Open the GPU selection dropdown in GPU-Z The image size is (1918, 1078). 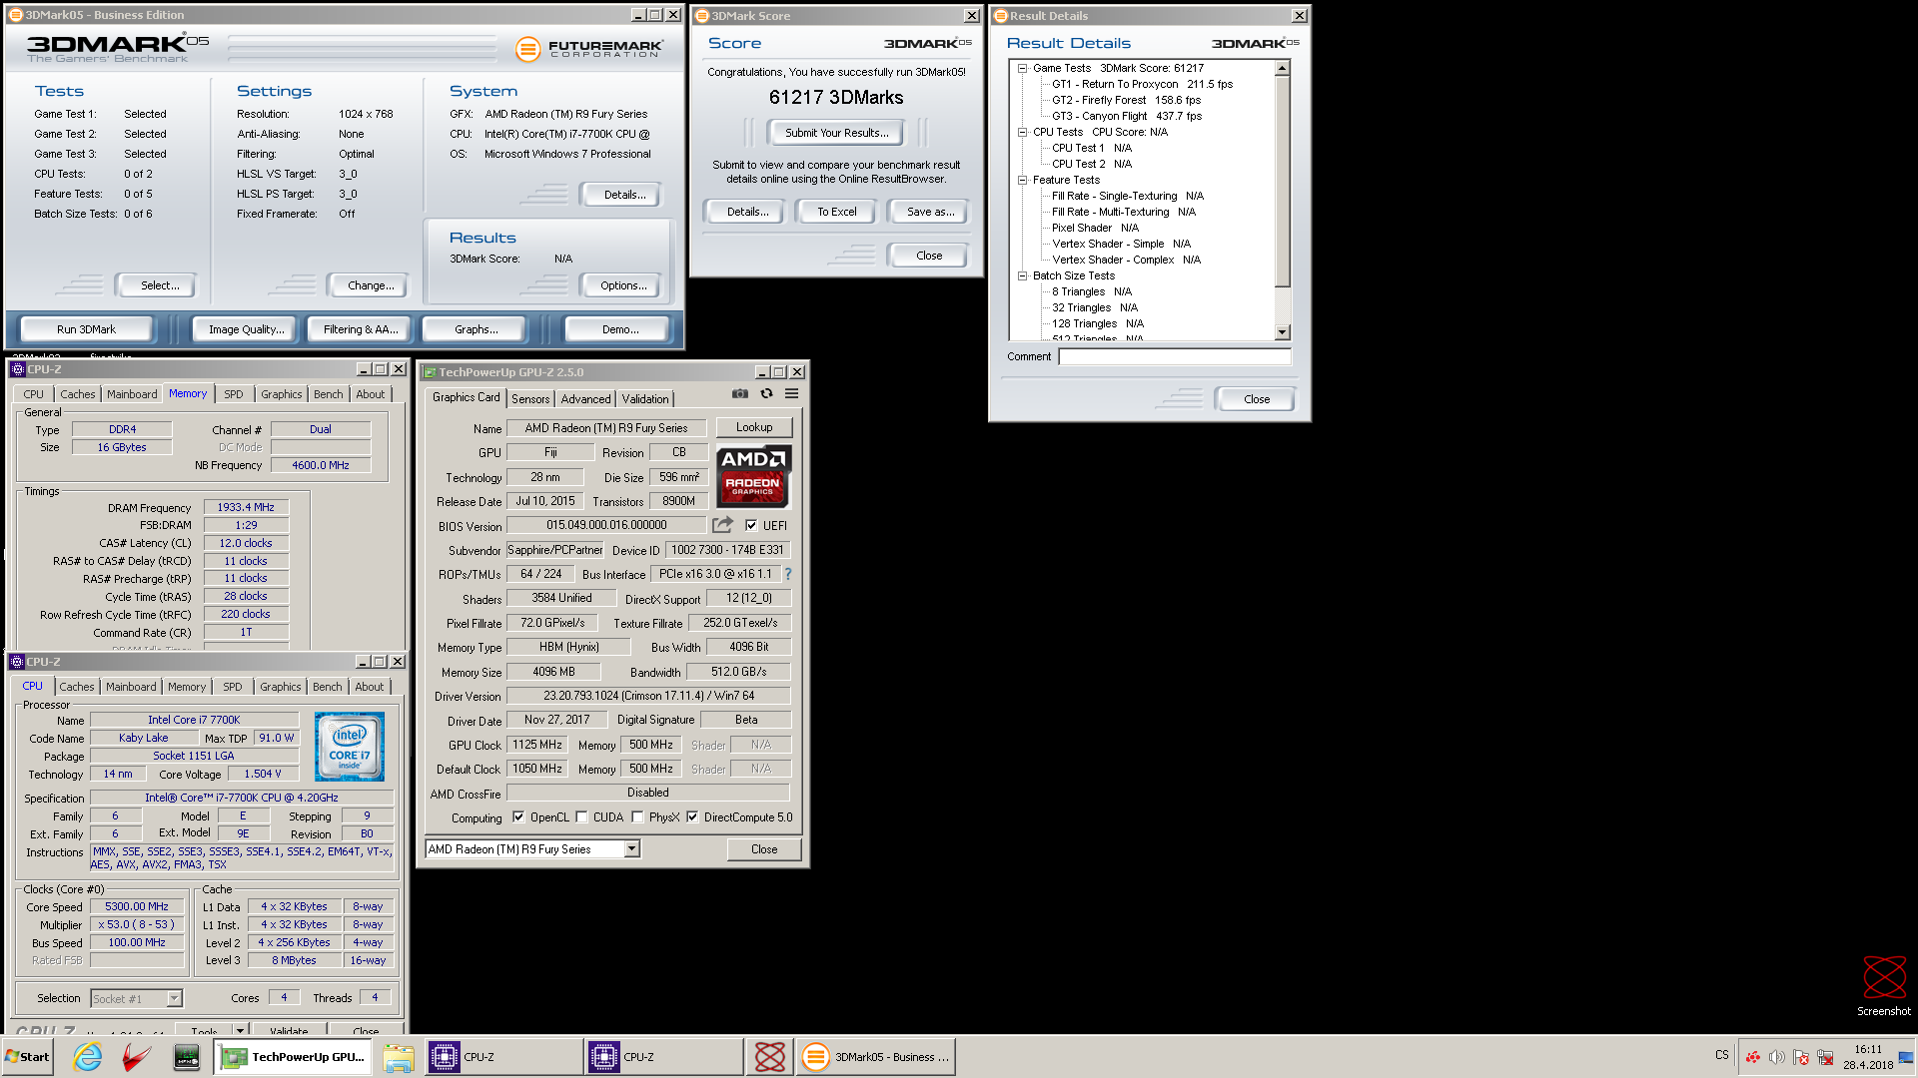click(631, 849)
